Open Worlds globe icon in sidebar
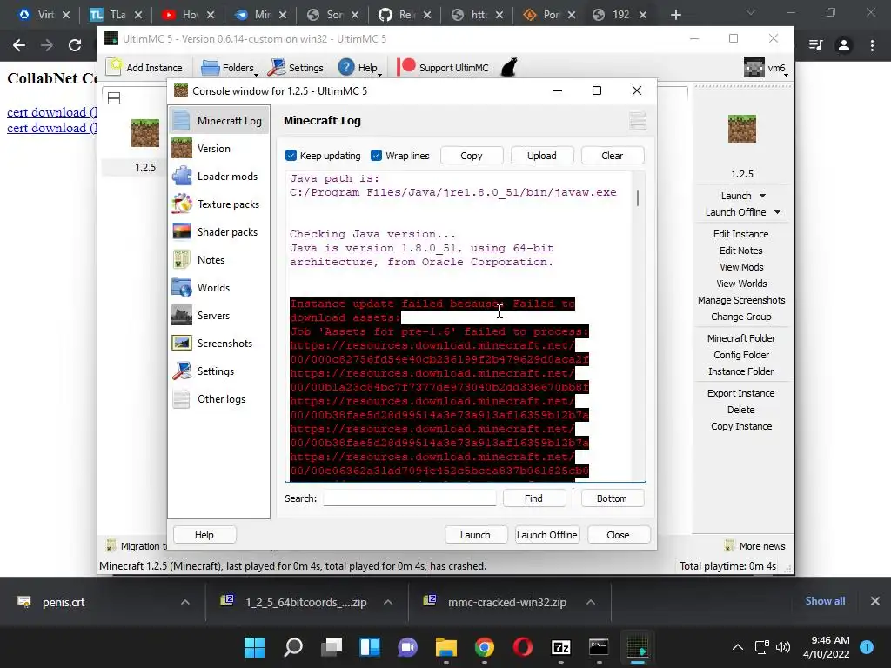Image resolution: width=891 pixels, height=668 pixels. point(181,287)
